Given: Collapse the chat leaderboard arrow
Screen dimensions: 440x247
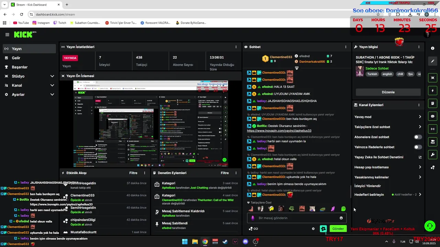Looking at the screenshot, I should tap(296, 68).
